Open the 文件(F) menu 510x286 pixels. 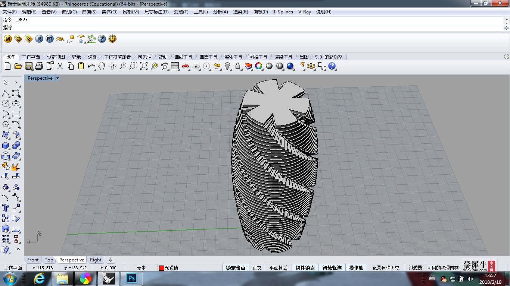point(10,12)
